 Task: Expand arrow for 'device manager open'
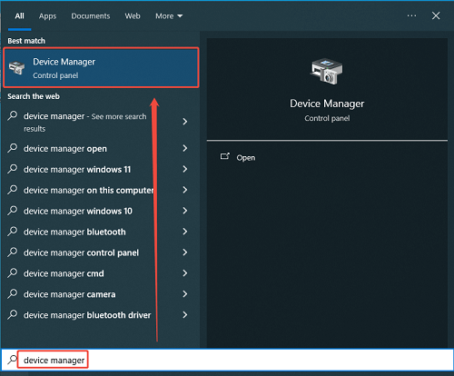(185, 148)
